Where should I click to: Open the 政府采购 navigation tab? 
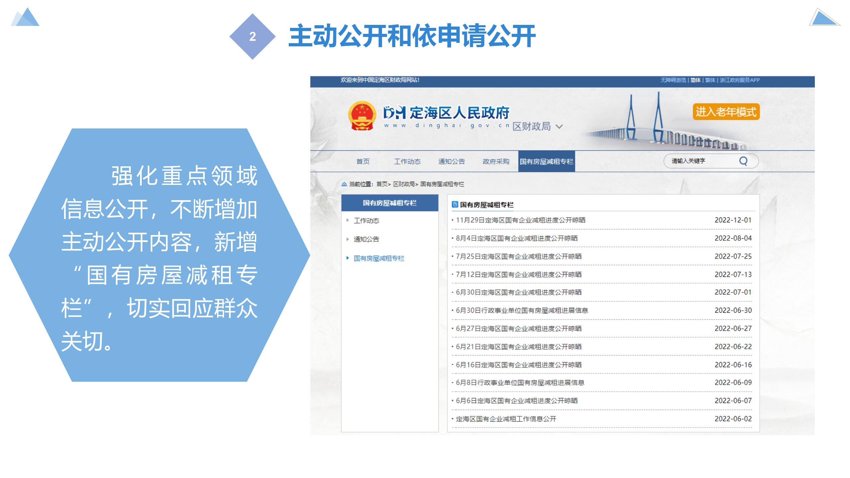496,162
